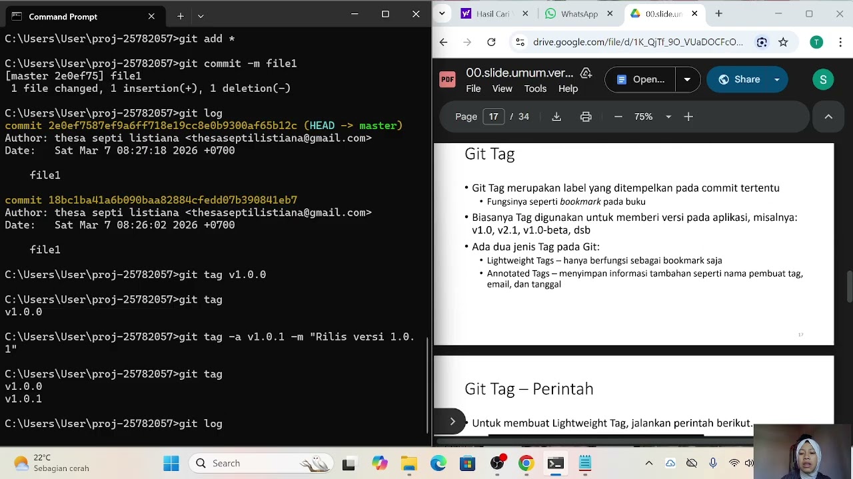Show hidden icons in the system tray
853x479 pixels.
pos(649,463)
